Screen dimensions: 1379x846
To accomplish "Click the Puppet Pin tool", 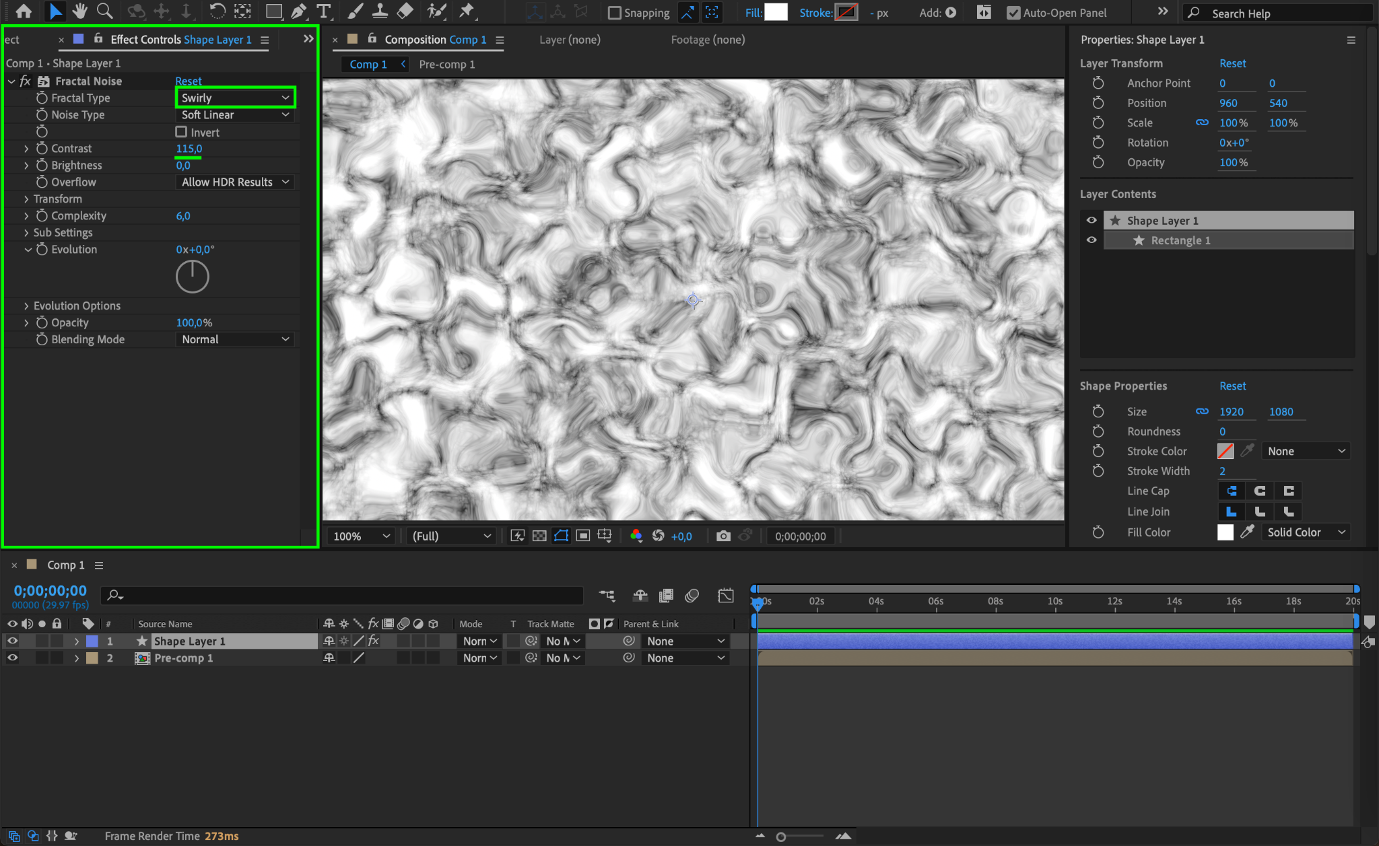I will (466, 11).
